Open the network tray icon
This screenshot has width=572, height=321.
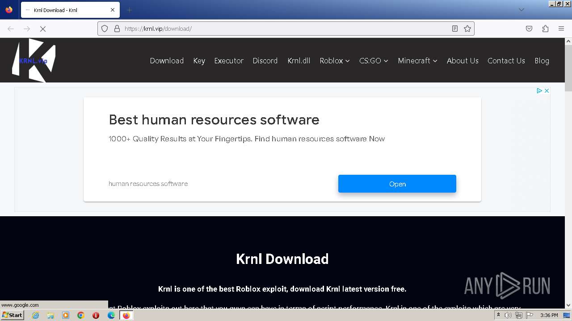[x=519, y=315]
